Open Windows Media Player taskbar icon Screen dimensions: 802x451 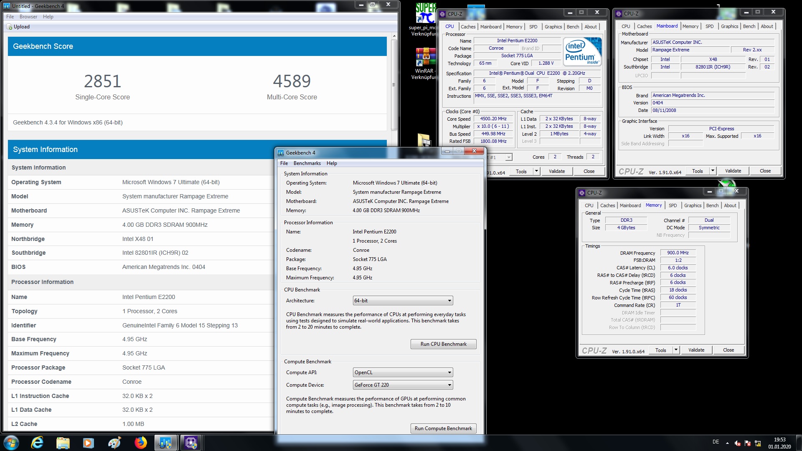tap(89, 443)
